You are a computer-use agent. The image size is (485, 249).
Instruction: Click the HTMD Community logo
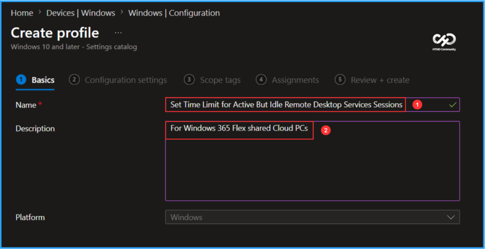pos(444,42)
